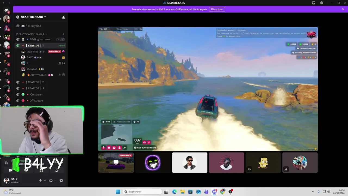This screenshot has height=196, width=348.
Task: Collapse the OLNY SEASIDE GANG category
Action: tap(31, 34)
